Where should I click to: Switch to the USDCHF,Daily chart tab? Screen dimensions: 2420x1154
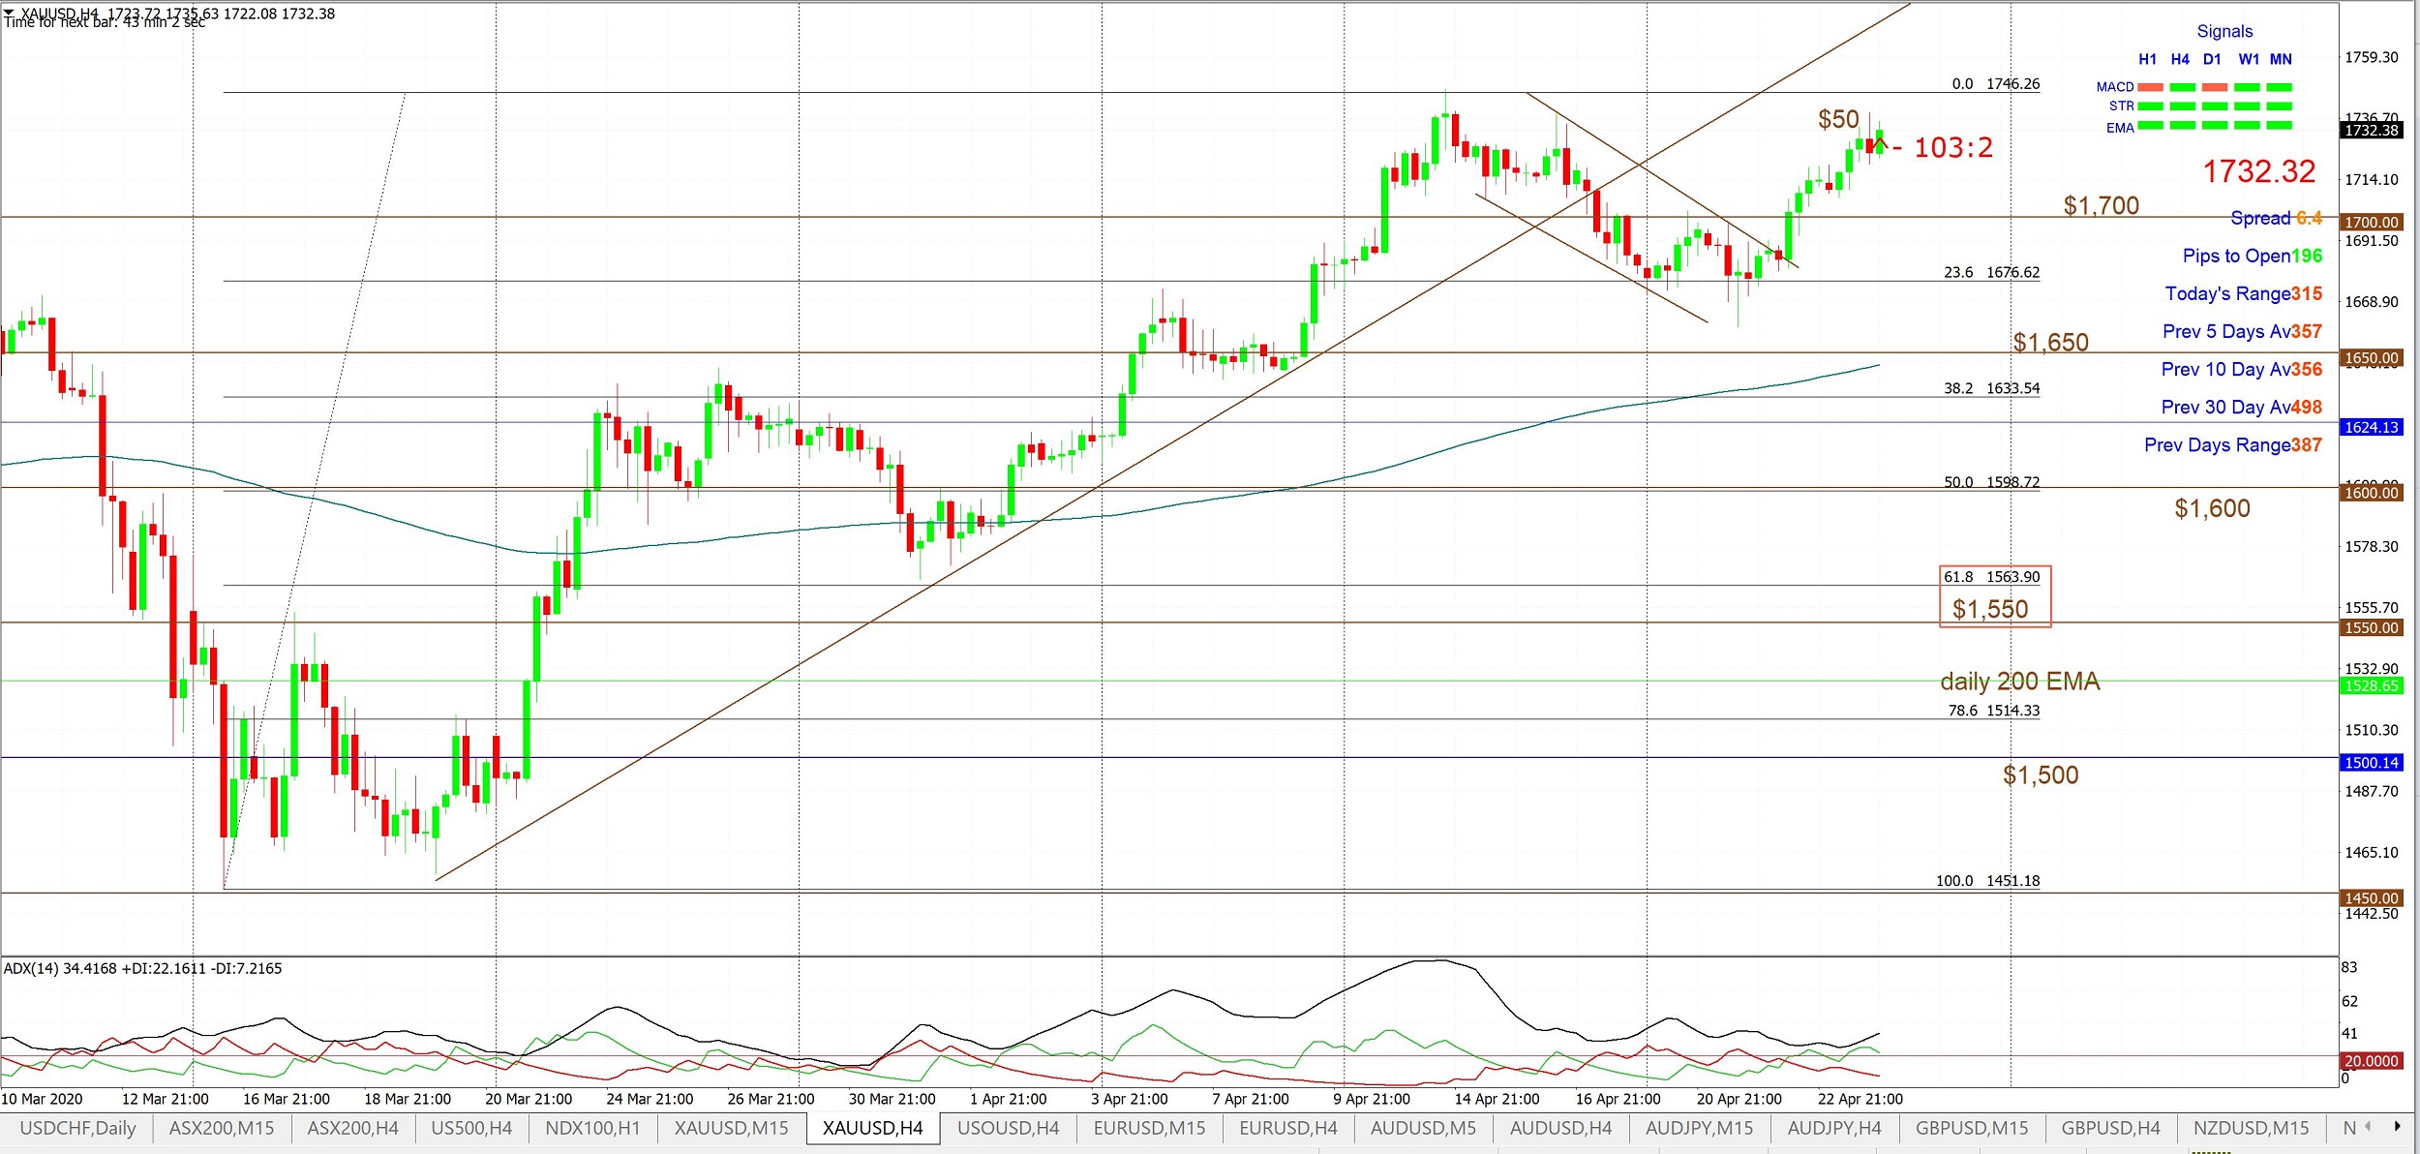pyautogui.click(x=77, y=1128)
